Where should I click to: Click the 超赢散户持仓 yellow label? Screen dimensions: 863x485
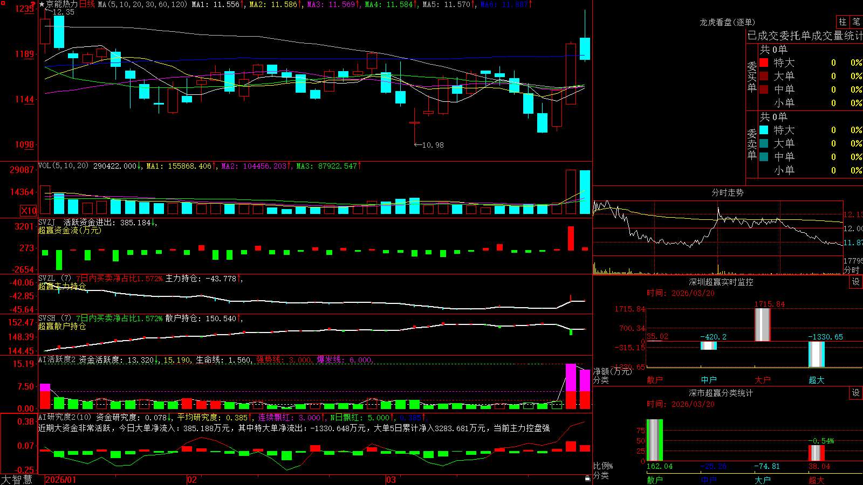(x=62, y=326)
